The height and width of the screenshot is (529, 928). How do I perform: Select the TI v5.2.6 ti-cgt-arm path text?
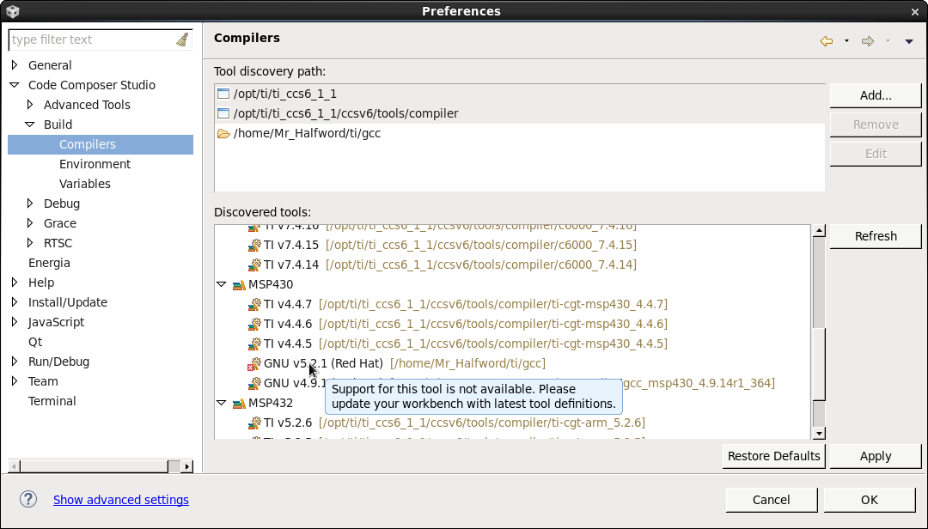[482, 423]
